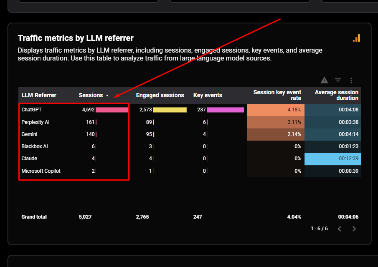Sort table by LLM Referrer column
Screen dimensions: 378x267
click(x=39, y=96)
